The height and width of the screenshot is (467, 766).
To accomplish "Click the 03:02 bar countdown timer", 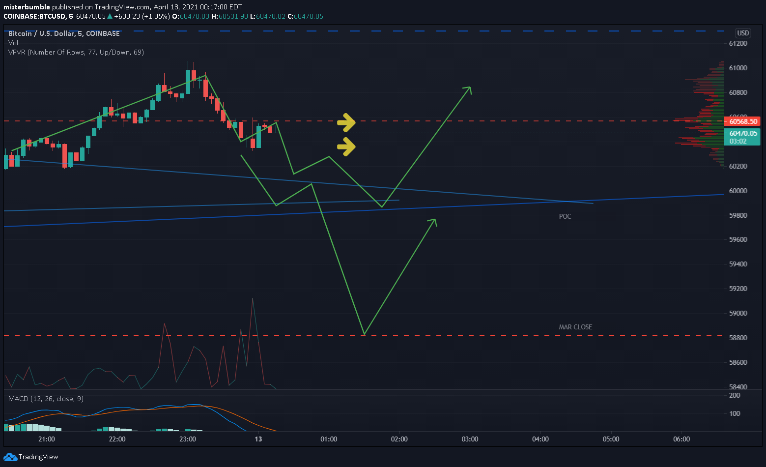I will coord(738,141).
